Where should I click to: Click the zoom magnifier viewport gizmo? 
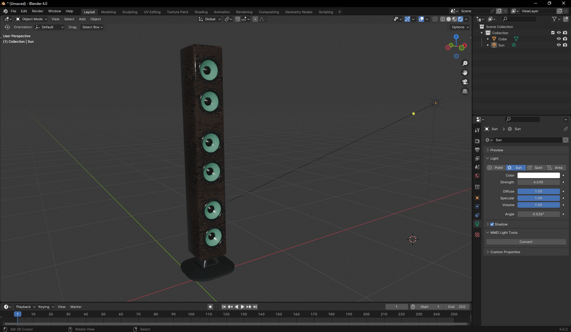[465, 63]
